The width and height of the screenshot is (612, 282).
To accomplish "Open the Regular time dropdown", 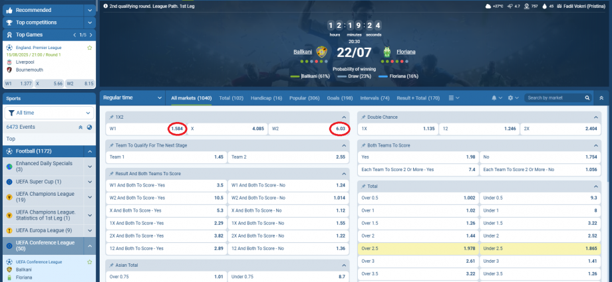I will [132, 98].
